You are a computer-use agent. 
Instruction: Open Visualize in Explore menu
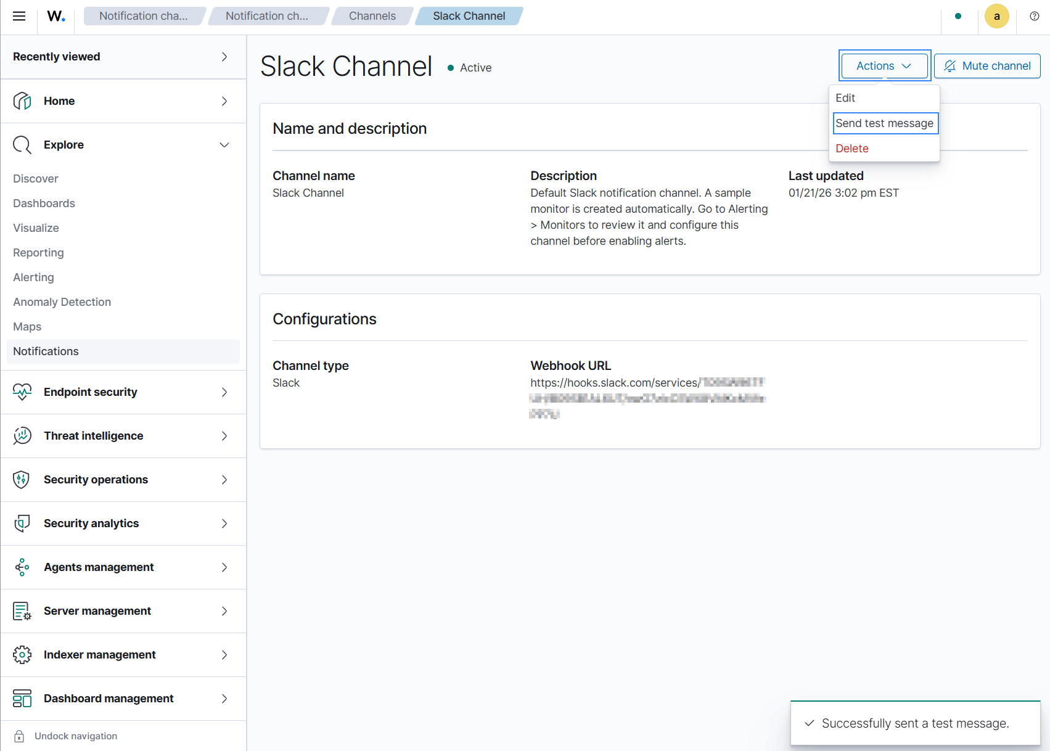point(36,228)
